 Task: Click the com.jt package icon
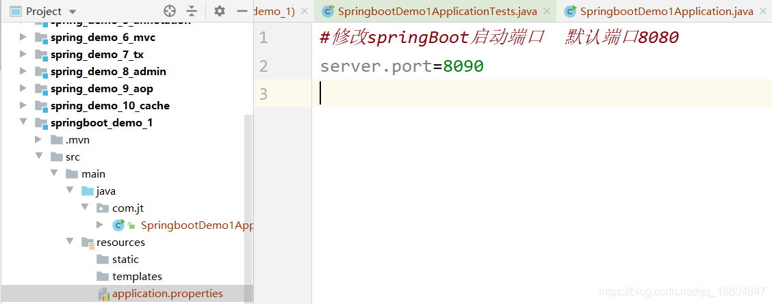[103, 208]
